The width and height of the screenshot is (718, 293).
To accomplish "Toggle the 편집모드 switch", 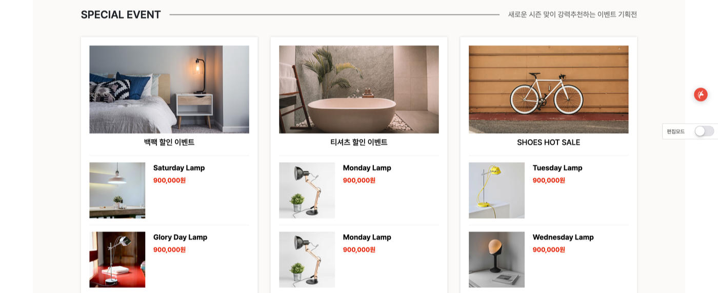I will tap(704, 131).
